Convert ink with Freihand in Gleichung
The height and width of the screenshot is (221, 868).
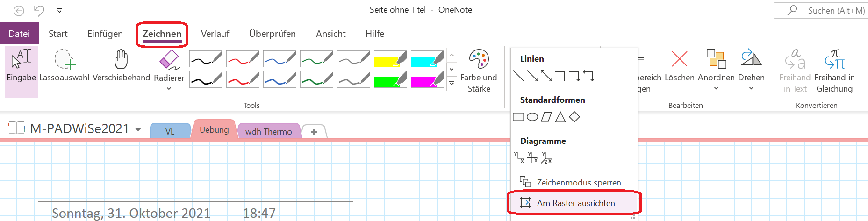click(834, 71)
